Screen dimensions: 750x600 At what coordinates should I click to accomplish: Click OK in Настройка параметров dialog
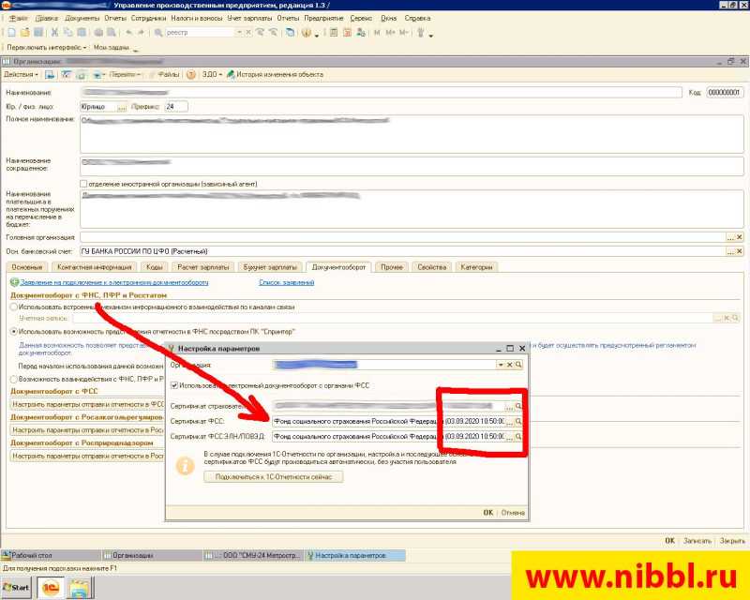[x=487, y=513]
